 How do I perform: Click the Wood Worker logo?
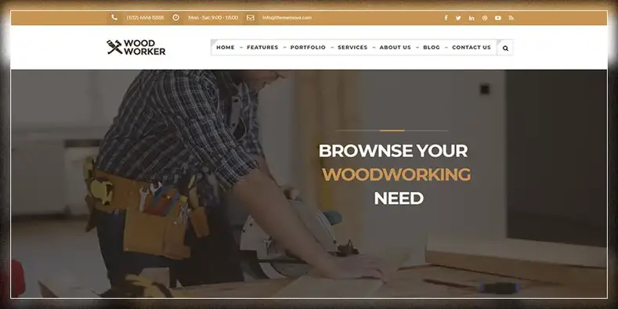pyautogui.click(x=136, y=47)
